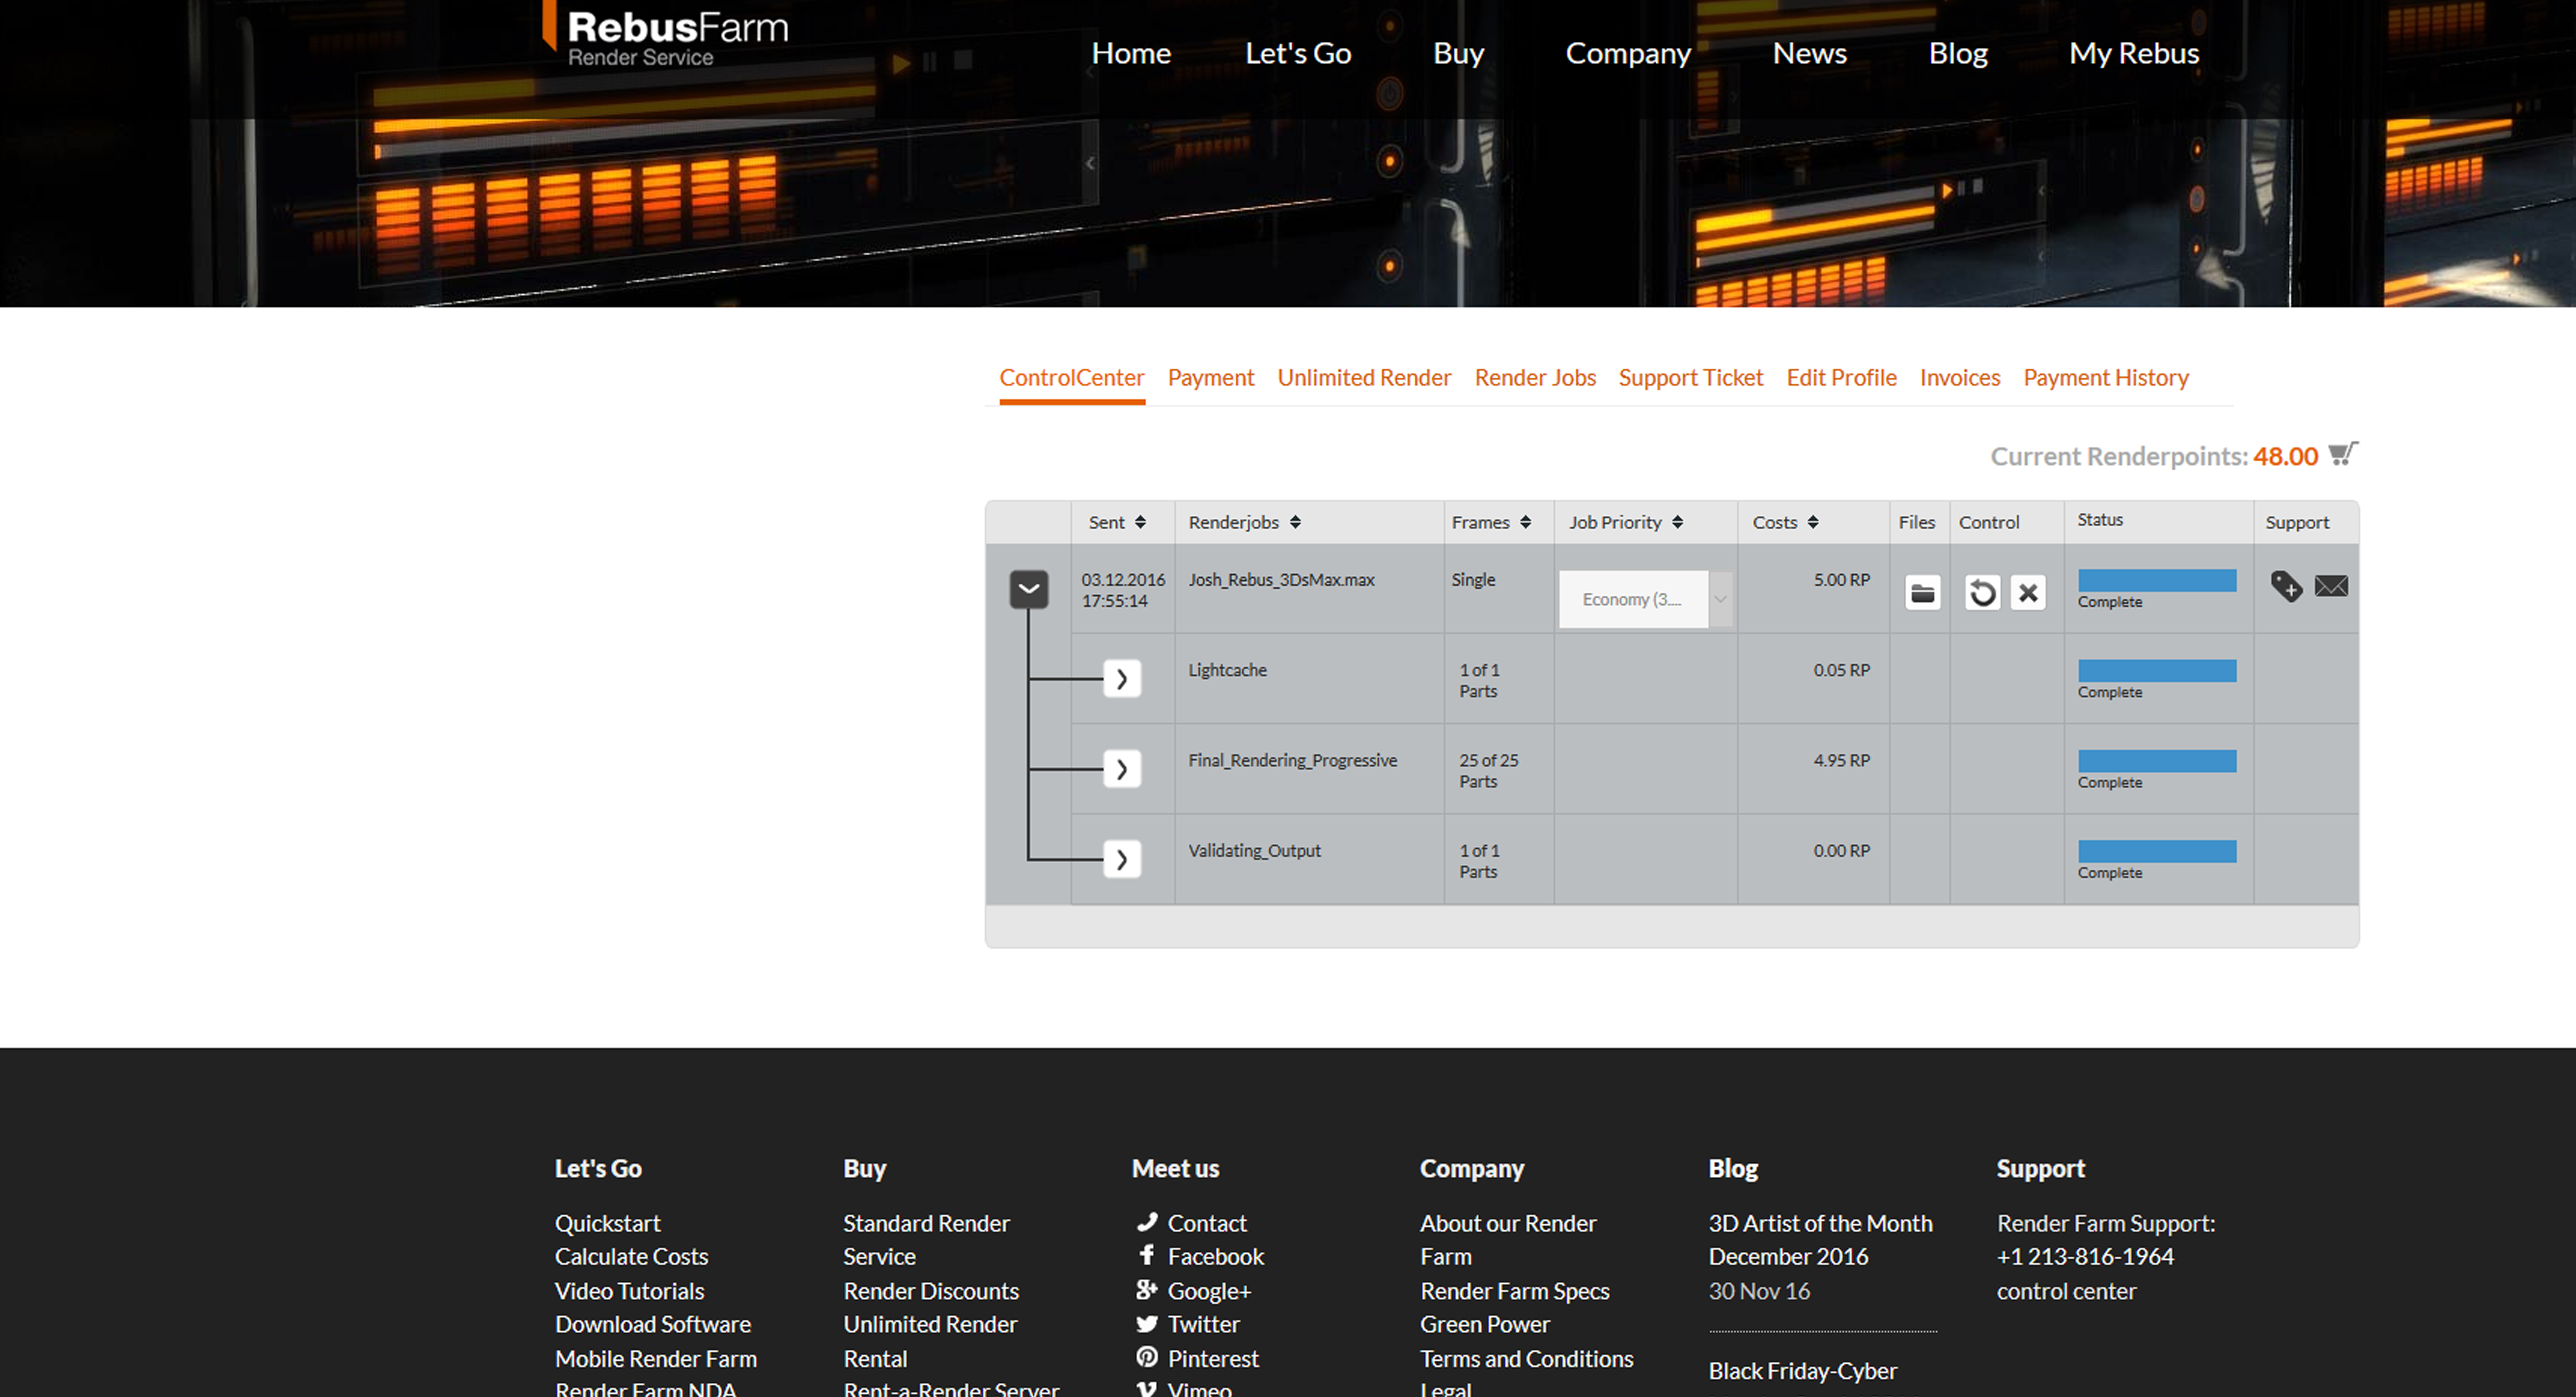
Task: Read 3D Artist of the Month post
Action: (1820, 1240)
